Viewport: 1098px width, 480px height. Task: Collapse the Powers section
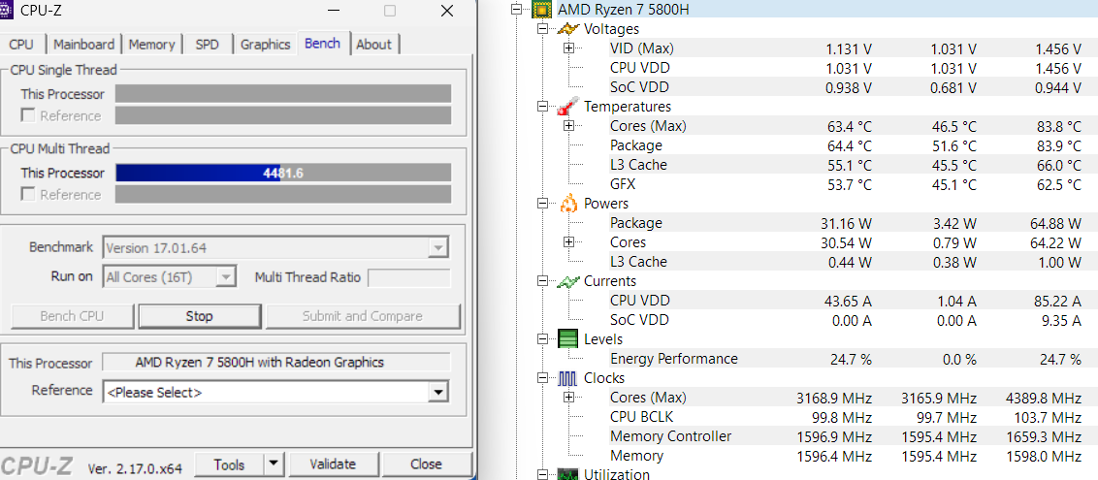543,203
